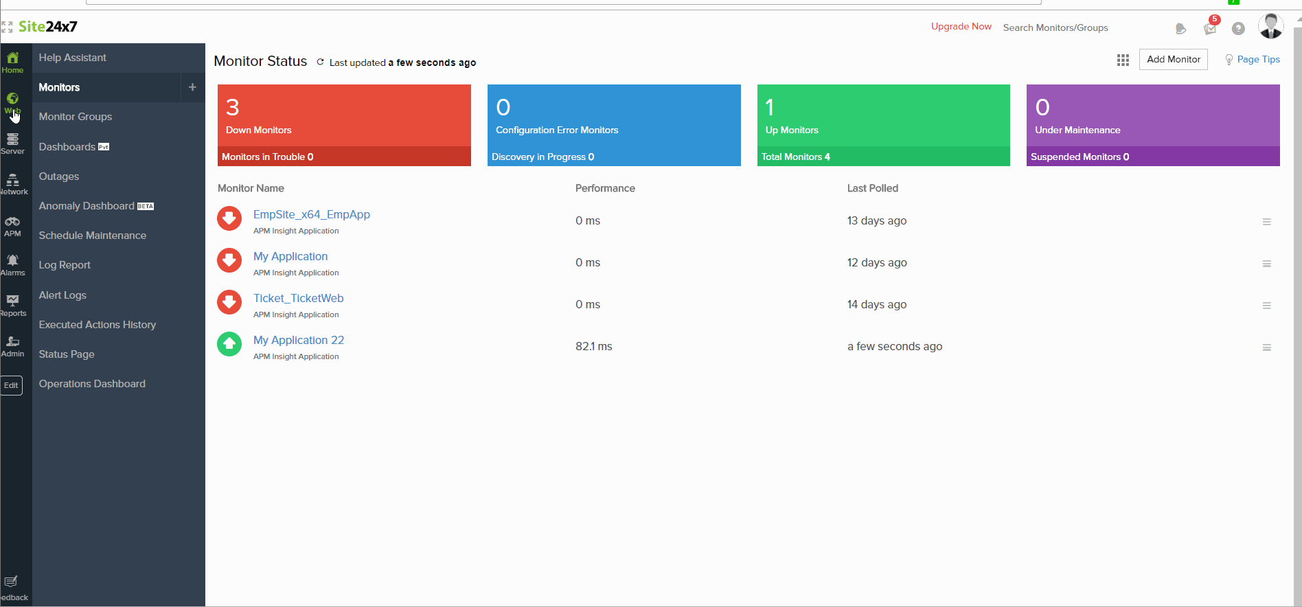Screen dimensions: 1302x607
Task: Open the Admin icon in sidebar
Action: 12,345
